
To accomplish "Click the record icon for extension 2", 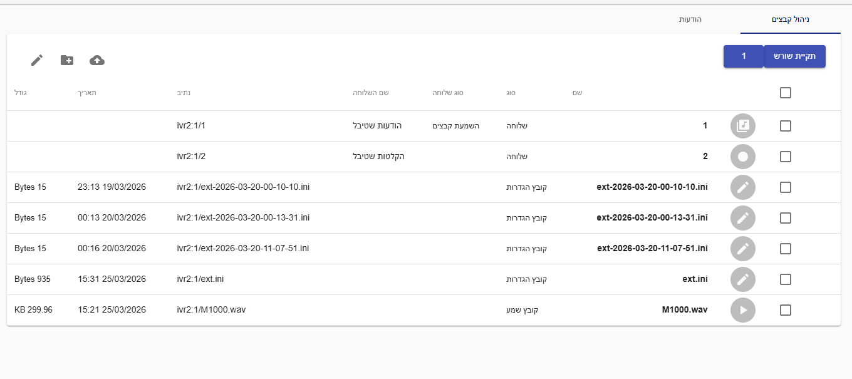I will (742, 157).
